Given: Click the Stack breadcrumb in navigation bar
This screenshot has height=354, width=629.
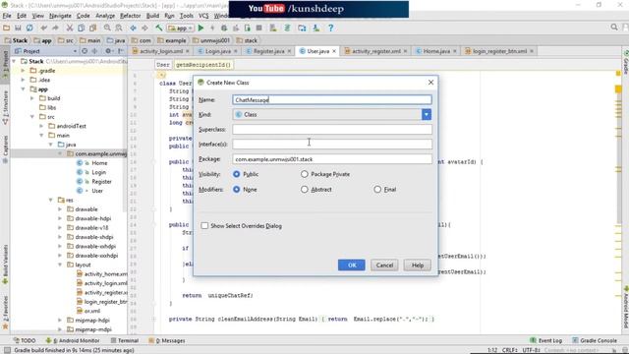Looking at the screenshot, I should pos(16,40).
